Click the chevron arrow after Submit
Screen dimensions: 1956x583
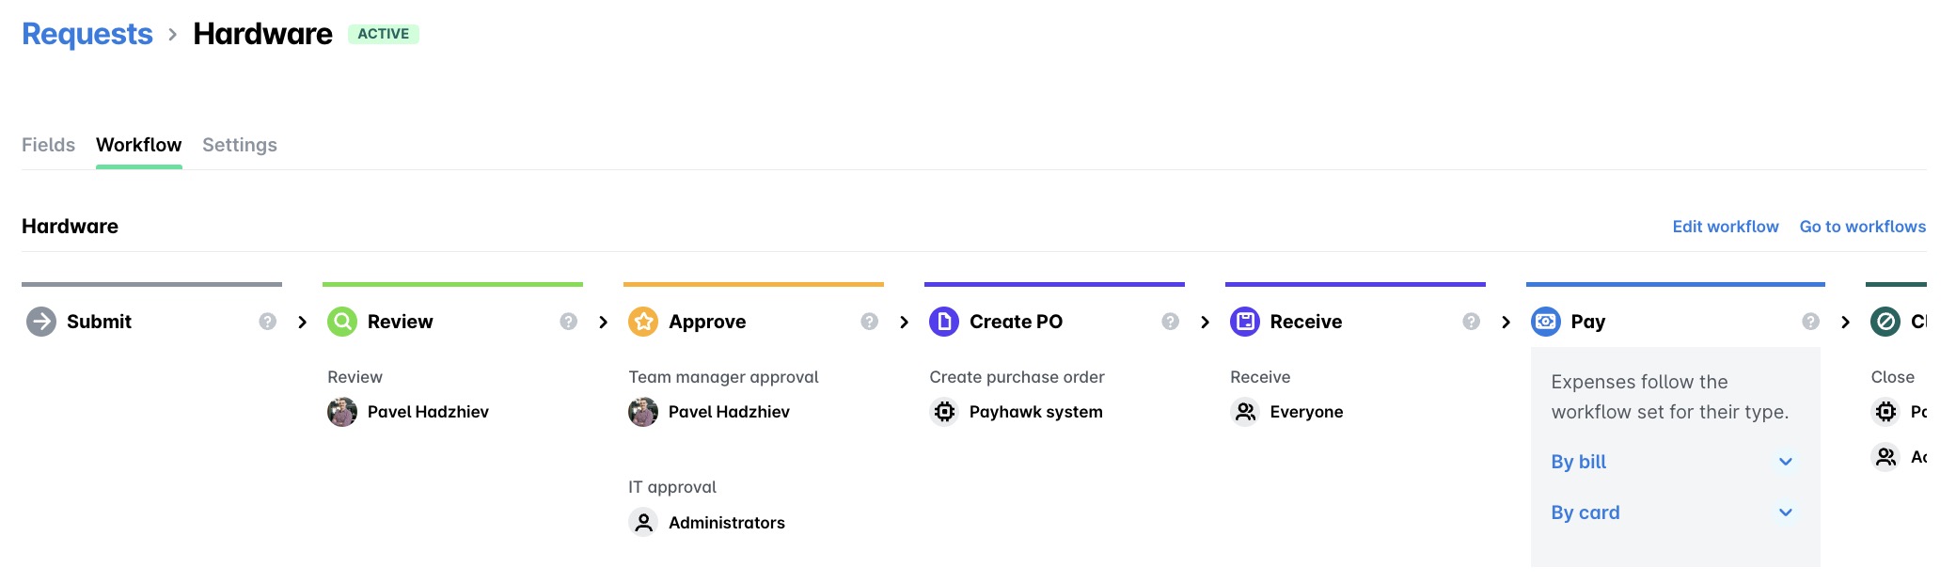pos(302,322)
